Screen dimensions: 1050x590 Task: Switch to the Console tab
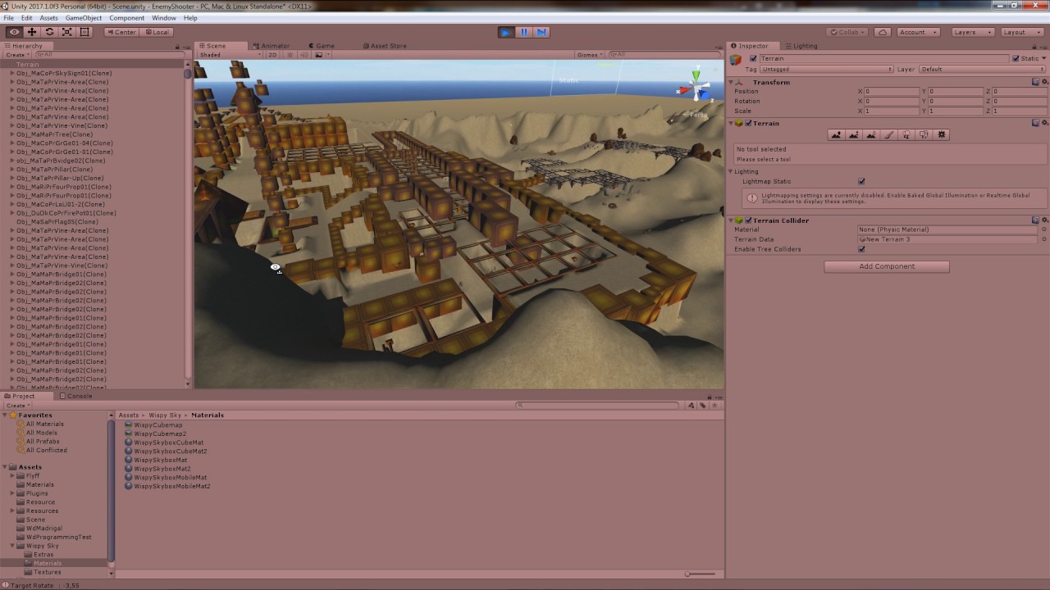pyautogui.click(x=75, y=397)
